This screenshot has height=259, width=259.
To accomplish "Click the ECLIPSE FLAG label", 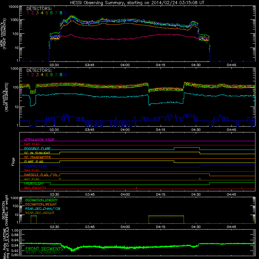I will [35, 166].
